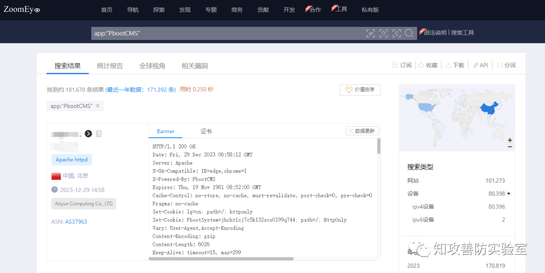Image resolution: width=545 pixels, height=273 pixels.
Task: Click the 最近一年数据: 171,392 条 link
Action: 141,89
